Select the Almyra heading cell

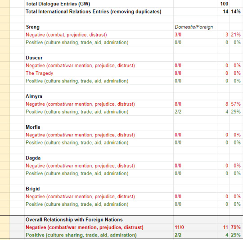pos(99,96)
